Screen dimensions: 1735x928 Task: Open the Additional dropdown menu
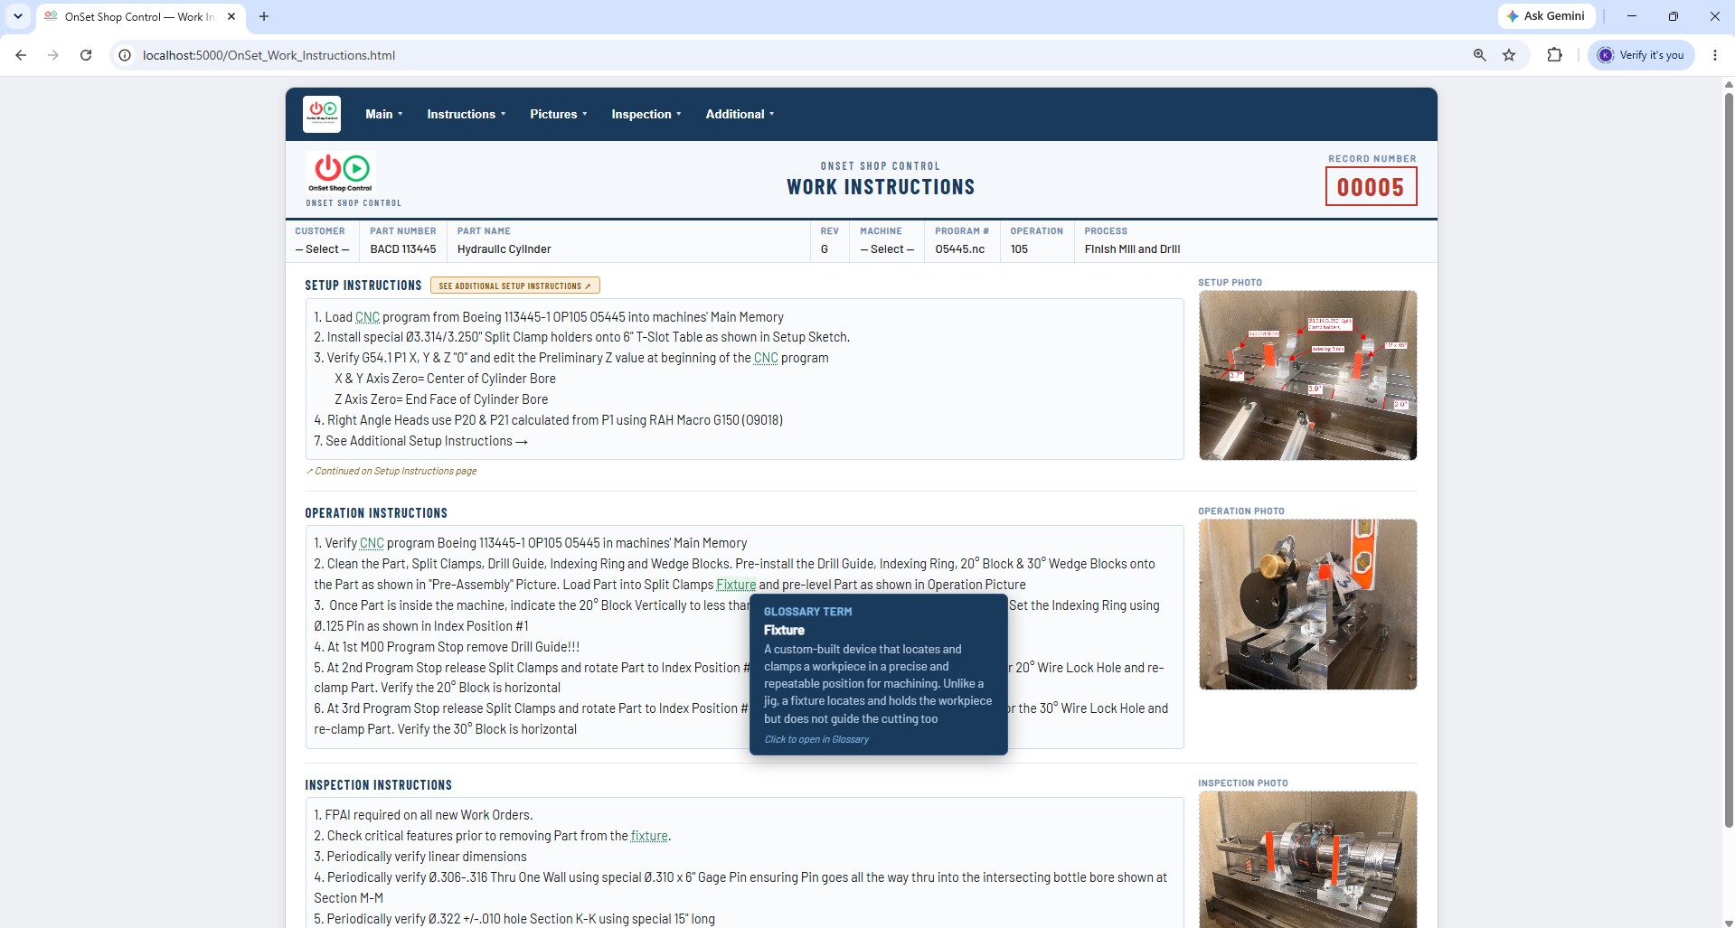740,114
